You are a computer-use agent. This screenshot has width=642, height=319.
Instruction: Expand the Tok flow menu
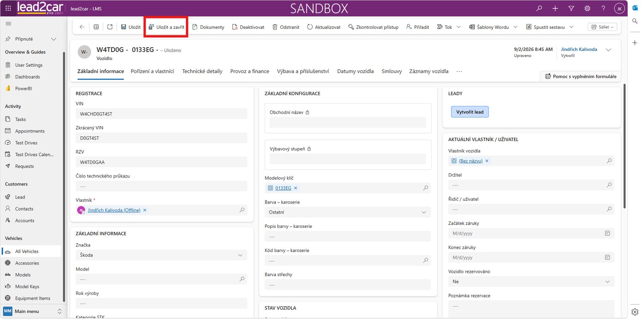click(x=459, y=27)
